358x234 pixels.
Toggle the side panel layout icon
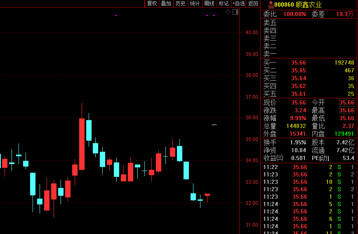click(x=236, y=12)
